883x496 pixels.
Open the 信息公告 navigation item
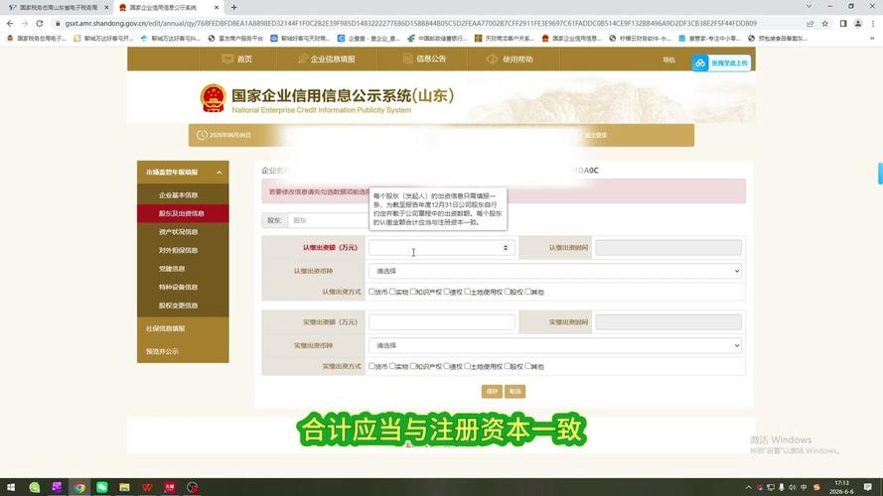[424, 60]
